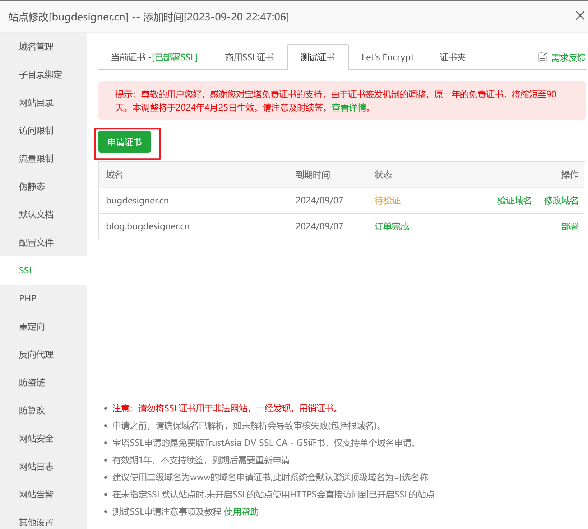
Task: Open the Let's Encrypt tab
Action: [x=388, y=57]
